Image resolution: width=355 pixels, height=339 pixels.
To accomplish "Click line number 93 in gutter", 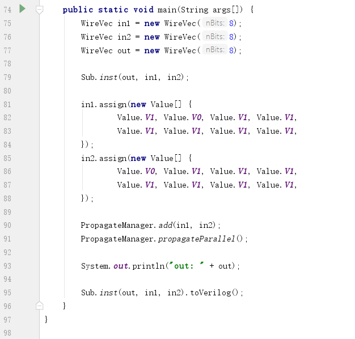I will point(7,266).
